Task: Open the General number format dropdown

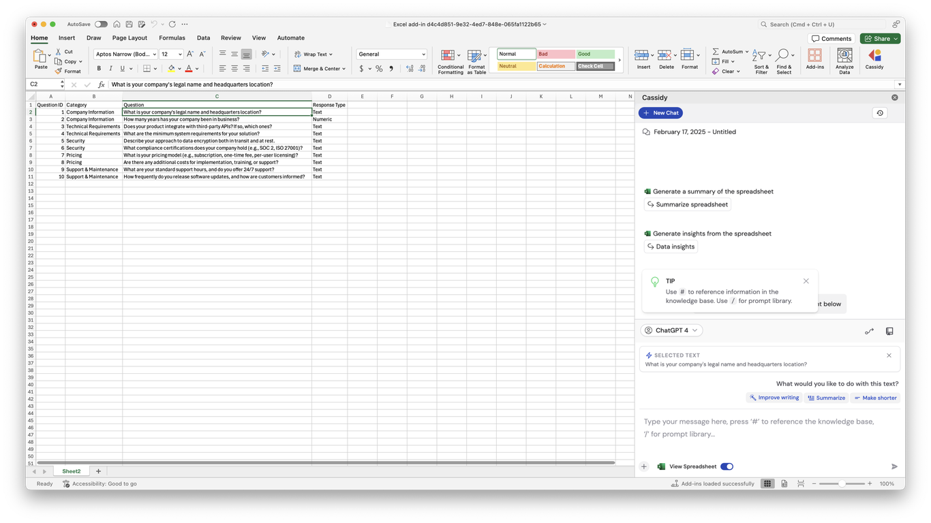Action: pyautogui.click(x=423, y=54)
